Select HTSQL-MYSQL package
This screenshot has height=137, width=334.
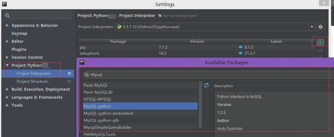point(140,99)
